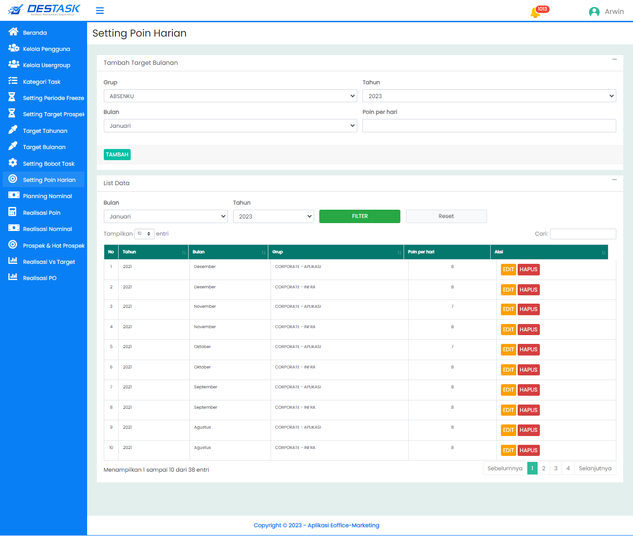The height and width of the screenshot is (536, 633).
Task: Open the Tahun dropdown in Tambah Target form
Action: pyautogui.click(x=489, y=96)
